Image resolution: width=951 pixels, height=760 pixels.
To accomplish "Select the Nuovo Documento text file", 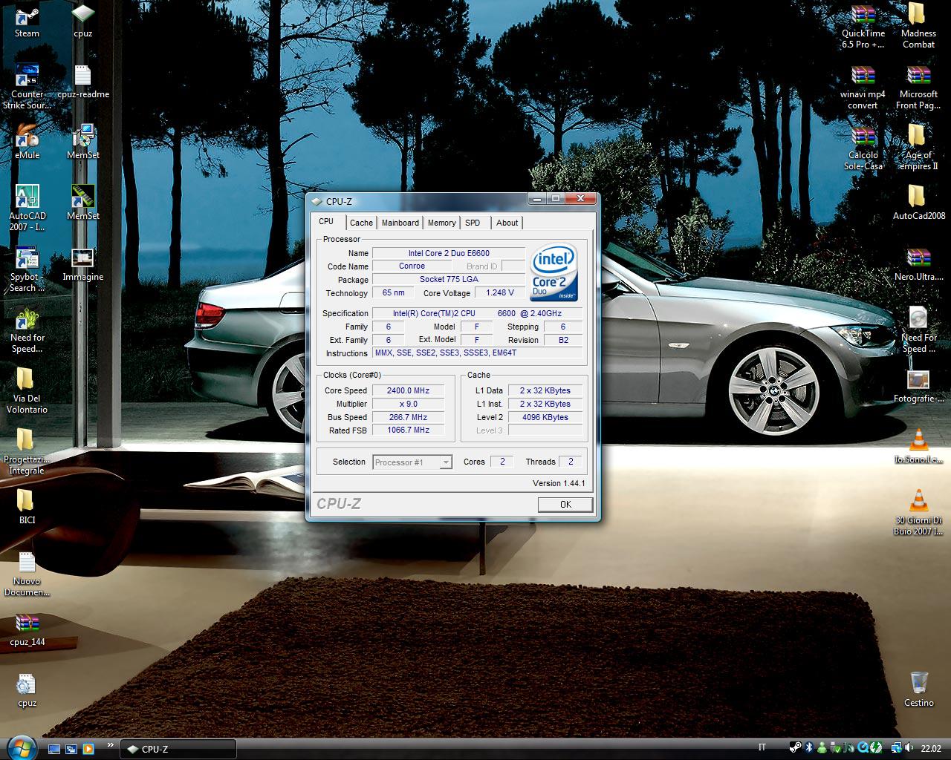I will pyautogui.click(x=27, y=574).
